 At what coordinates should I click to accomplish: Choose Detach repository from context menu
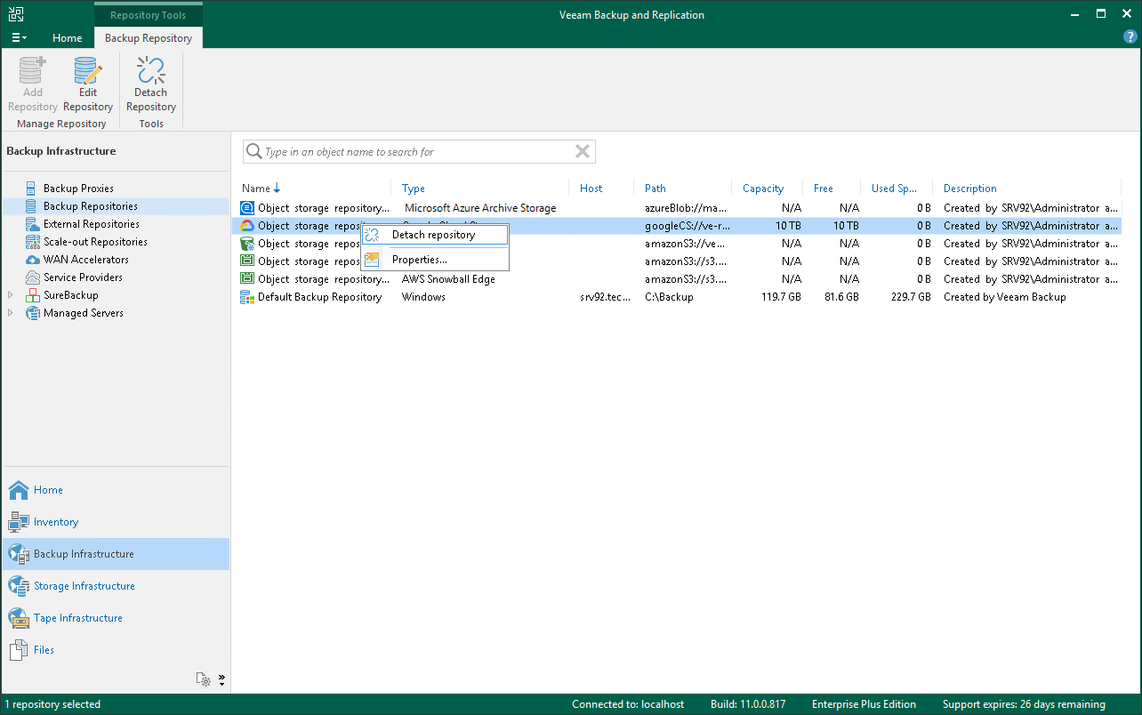(x=433, y=235)
